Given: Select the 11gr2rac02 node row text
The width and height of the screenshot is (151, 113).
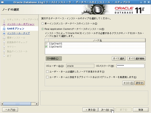Looking at the screenshot, I should point(56,47).
